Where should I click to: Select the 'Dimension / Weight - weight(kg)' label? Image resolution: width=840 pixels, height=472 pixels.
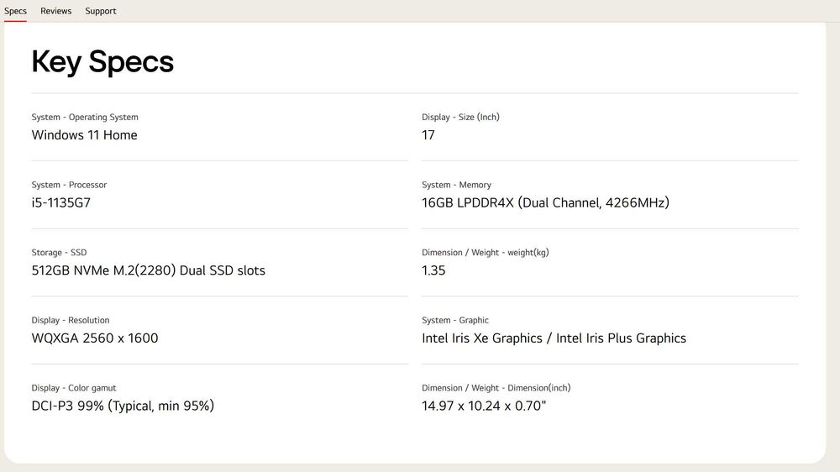pos(486,252)
